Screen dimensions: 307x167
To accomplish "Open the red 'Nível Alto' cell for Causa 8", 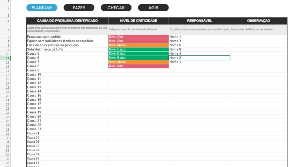I will pyautogui.click(x=138, y=66).
